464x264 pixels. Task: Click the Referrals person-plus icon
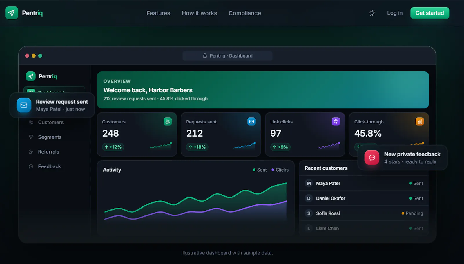pyautogui.click(x=31, y=152)
